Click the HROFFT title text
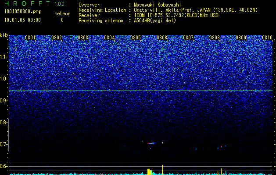This screenshot has height=175, width=276. click(x=28, y=3)
